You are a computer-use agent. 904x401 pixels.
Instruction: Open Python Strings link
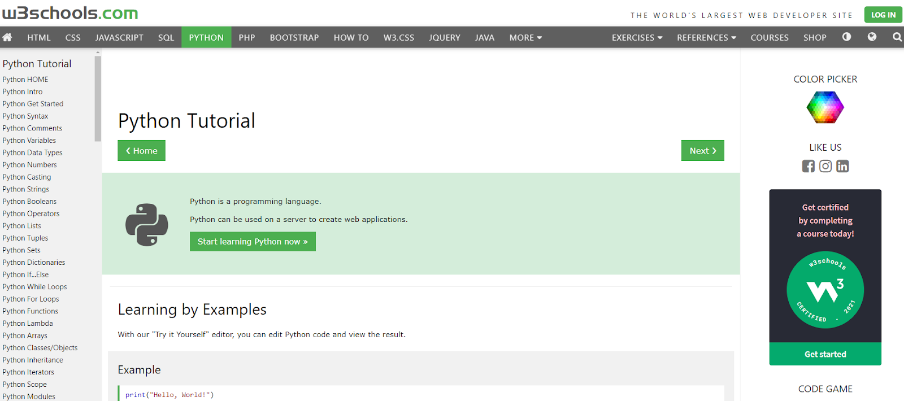pos(26,189)
